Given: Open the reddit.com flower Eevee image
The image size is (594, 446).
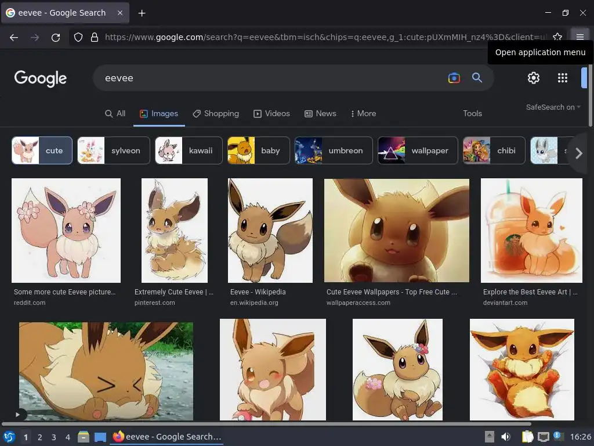Looking at the screenshot, I should point(66,230).
